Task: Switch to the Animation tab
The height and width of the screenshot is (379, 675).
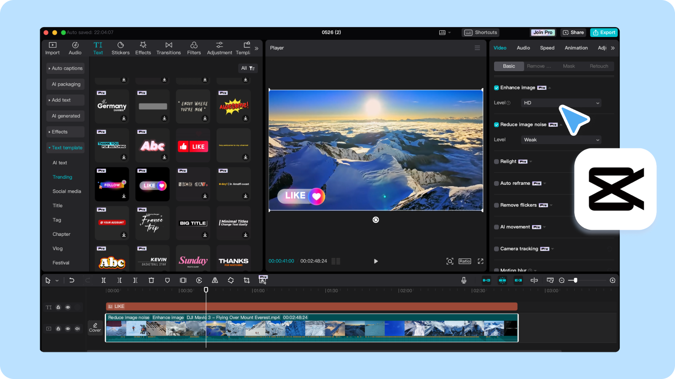Action: pyautogui.click(x=576, y=48)
